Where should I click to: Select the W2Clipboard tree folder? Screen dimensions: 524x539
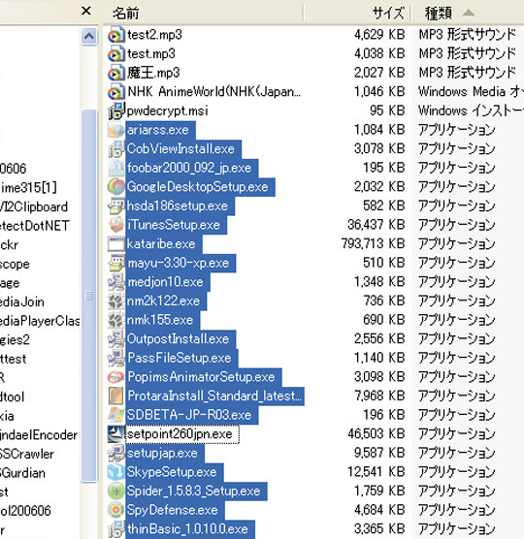[x=34, y=206]
